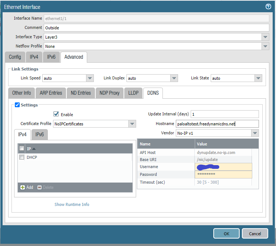
Task: Open the Link Speed dropdown
Action: click(90, 78)
